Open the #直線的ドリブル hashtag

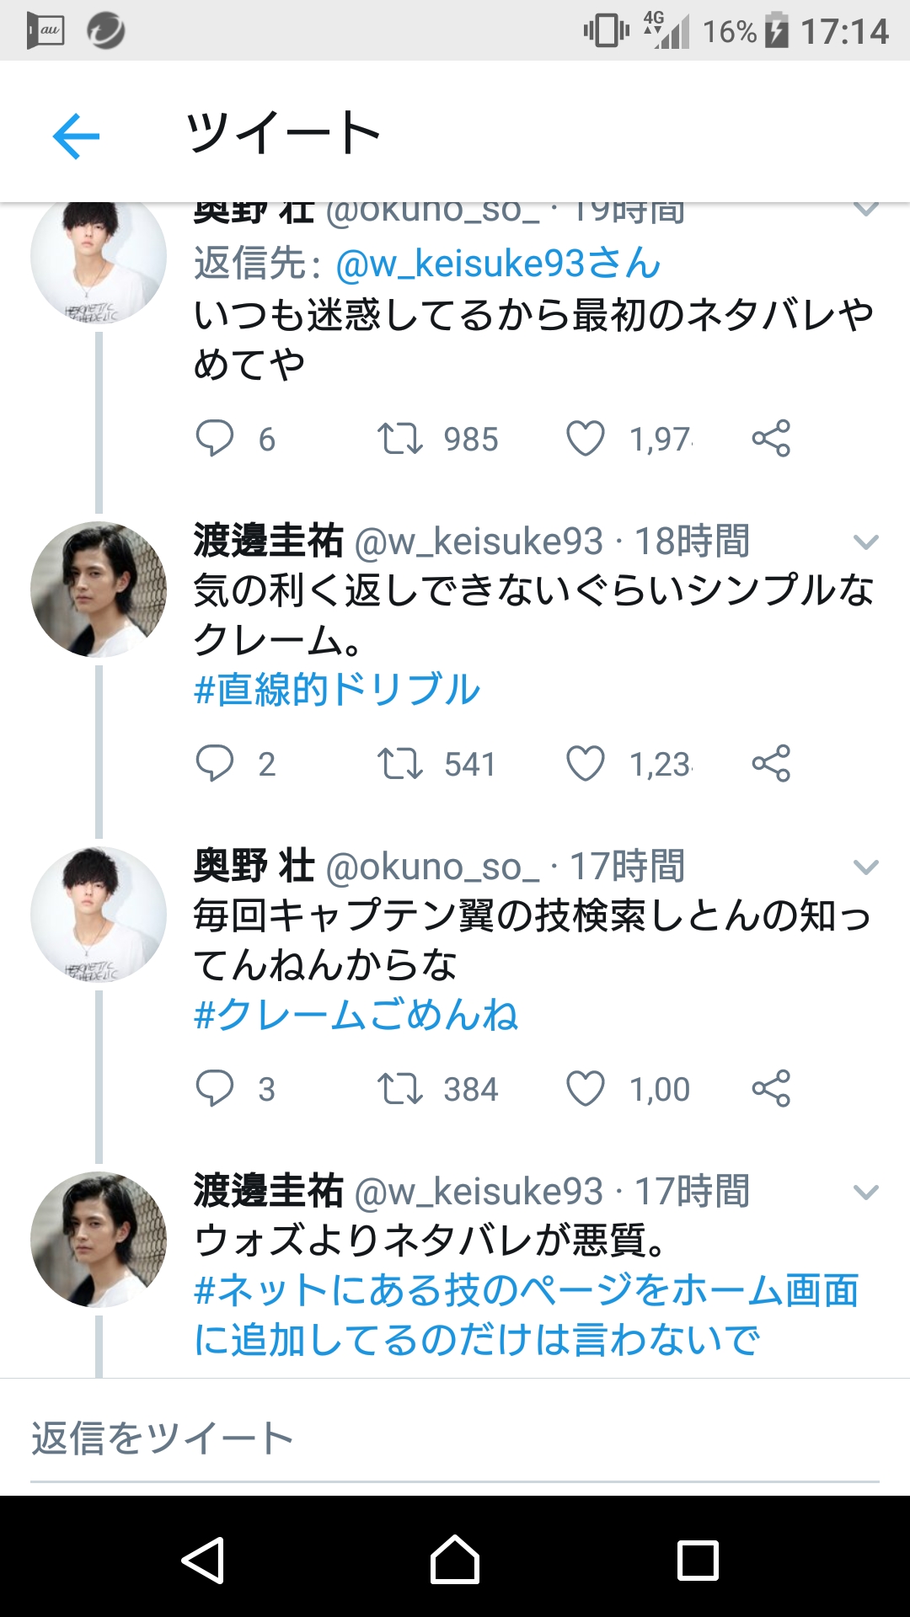coord(337,690)
